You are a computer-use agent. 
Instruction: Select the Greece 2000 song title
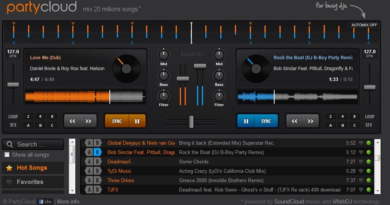tap(221, 180)
